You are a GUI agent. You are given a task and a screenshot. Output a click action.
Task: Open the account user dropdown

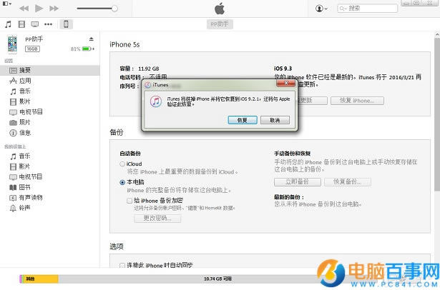point(321,9)
